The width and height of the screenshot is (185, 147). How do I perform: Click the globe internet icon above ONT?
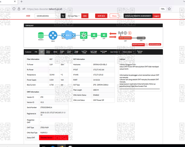(x=125, y=33)
